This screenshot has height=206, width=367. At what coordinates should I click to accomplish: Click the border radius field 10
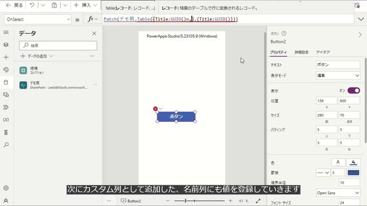click(349, 183)
